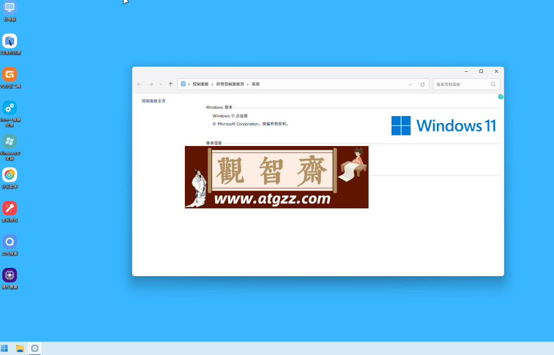Viewport: 554px width, 355px height.
Task: Click the 基本信息 section heading
Action: (214, 142)
